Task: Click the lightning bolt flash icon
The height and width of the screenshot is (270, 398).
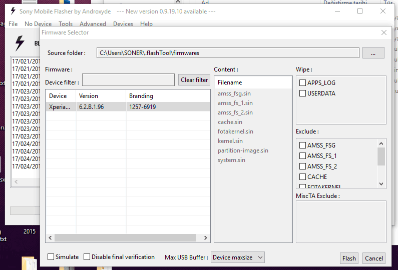Action: 20,43
